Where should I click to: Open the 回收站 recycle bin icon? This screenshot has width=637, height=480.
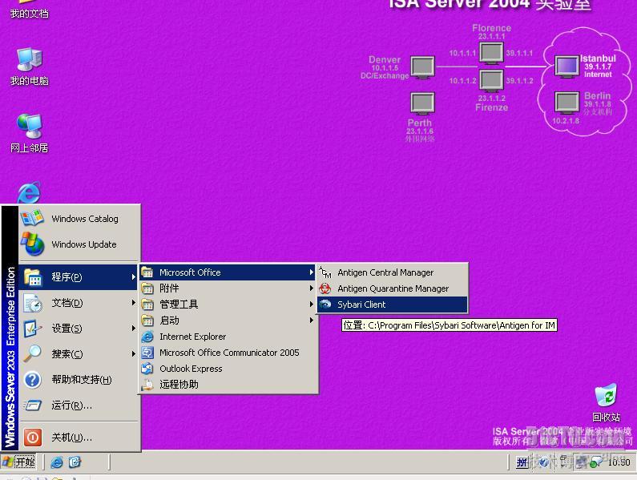pos(606,403)
